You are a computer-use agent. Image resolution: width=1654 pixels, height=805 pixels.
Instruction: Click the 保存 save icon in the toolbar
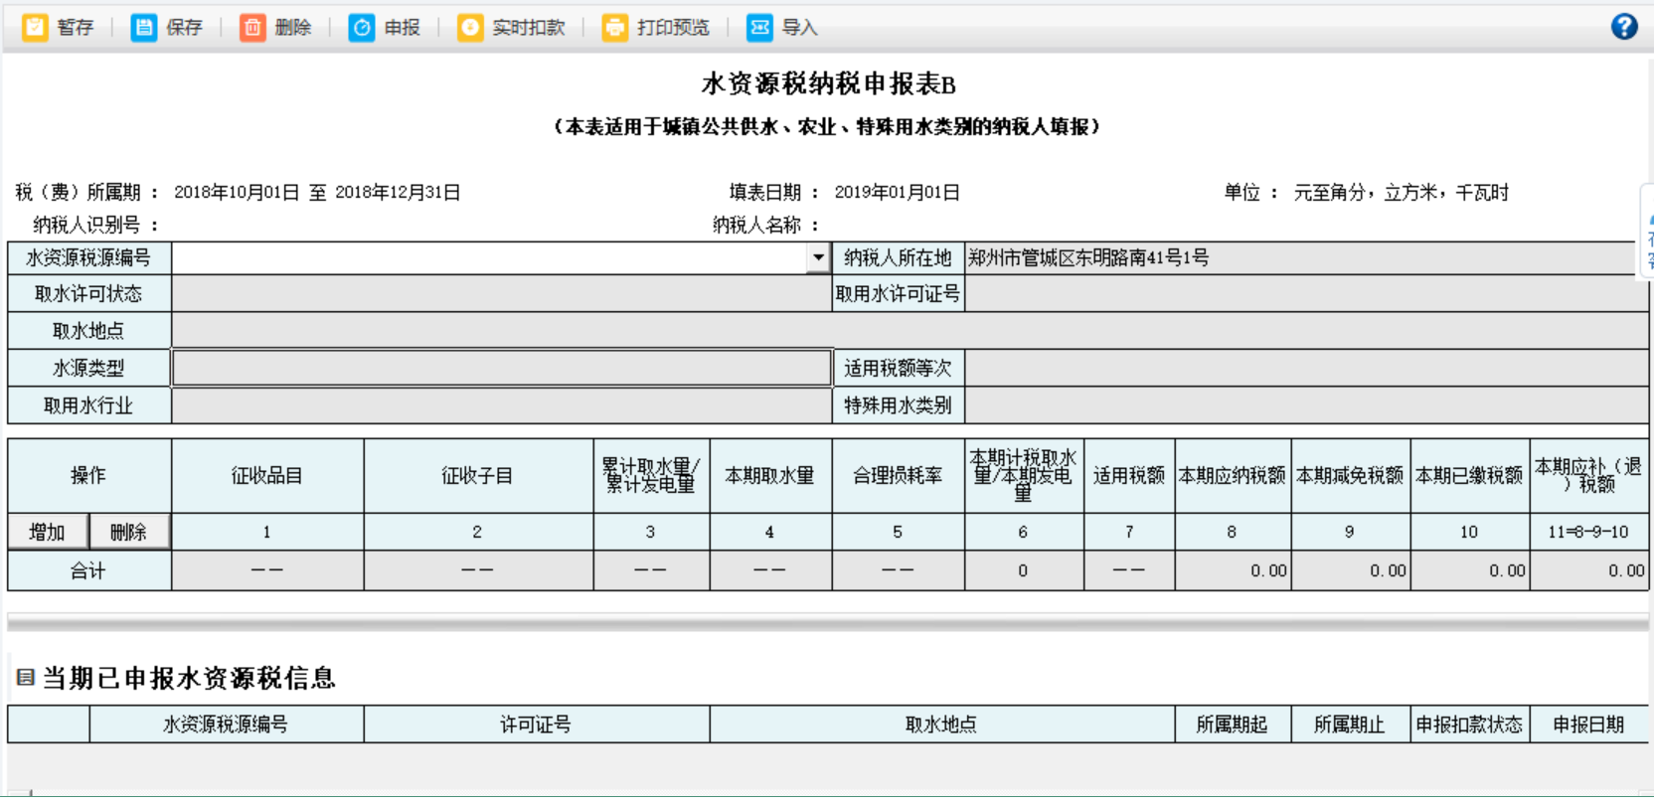[144, 27]
